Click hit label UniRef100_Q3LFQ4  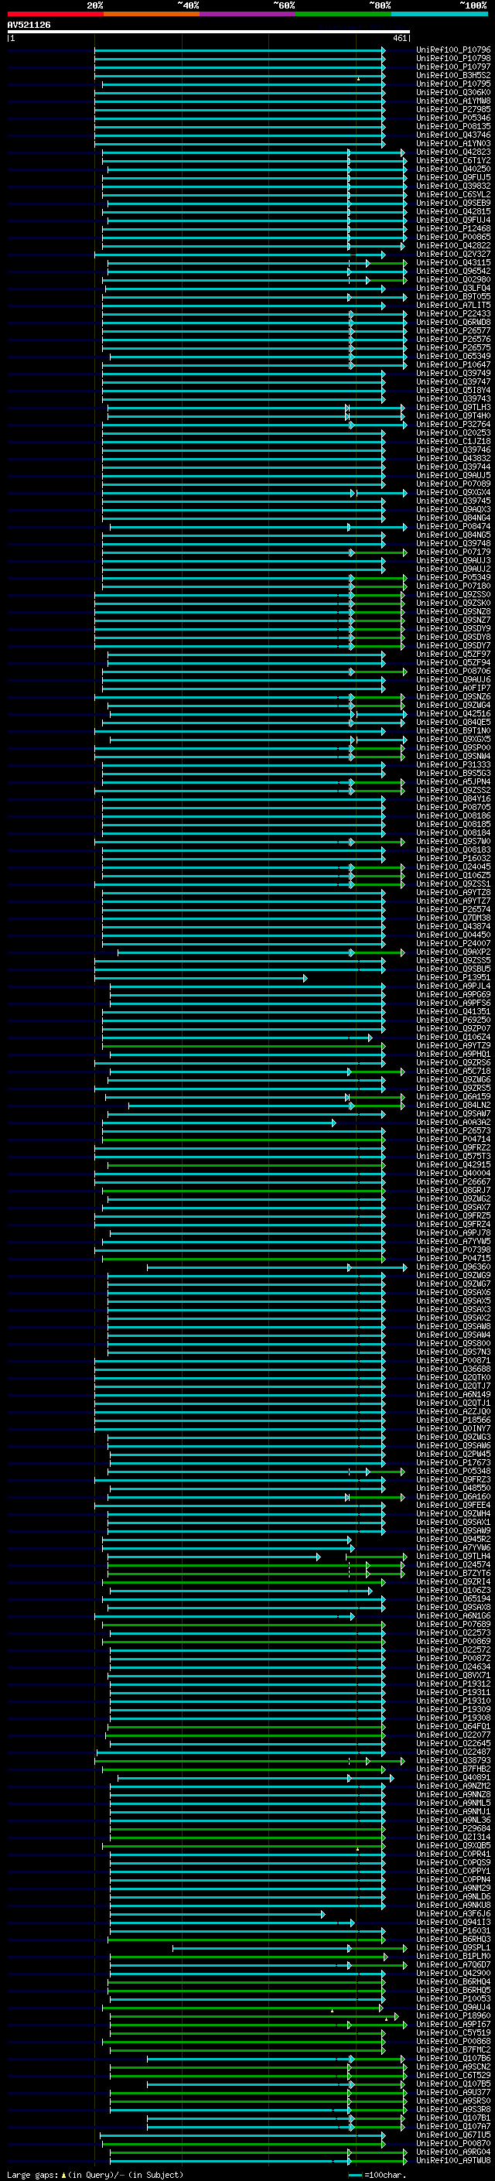click(x=453, y=288)
